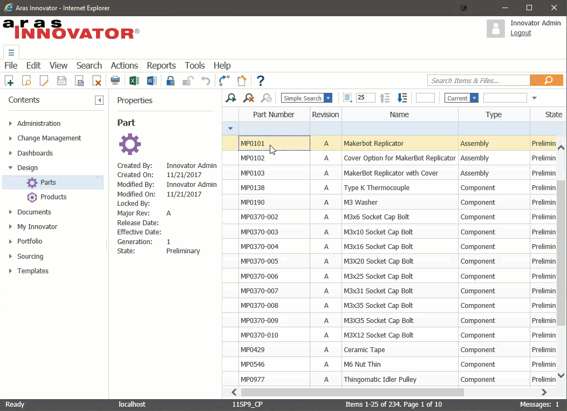Open the Simple Search dropdown
This screenshot has height=411, width=567.
(x=306, y=98)
